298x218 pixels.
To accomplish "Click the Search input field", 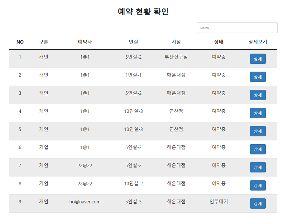I will 237,28.
